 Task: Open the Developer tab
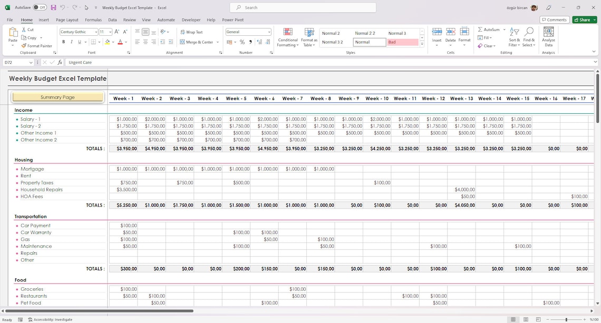[191, 19]
